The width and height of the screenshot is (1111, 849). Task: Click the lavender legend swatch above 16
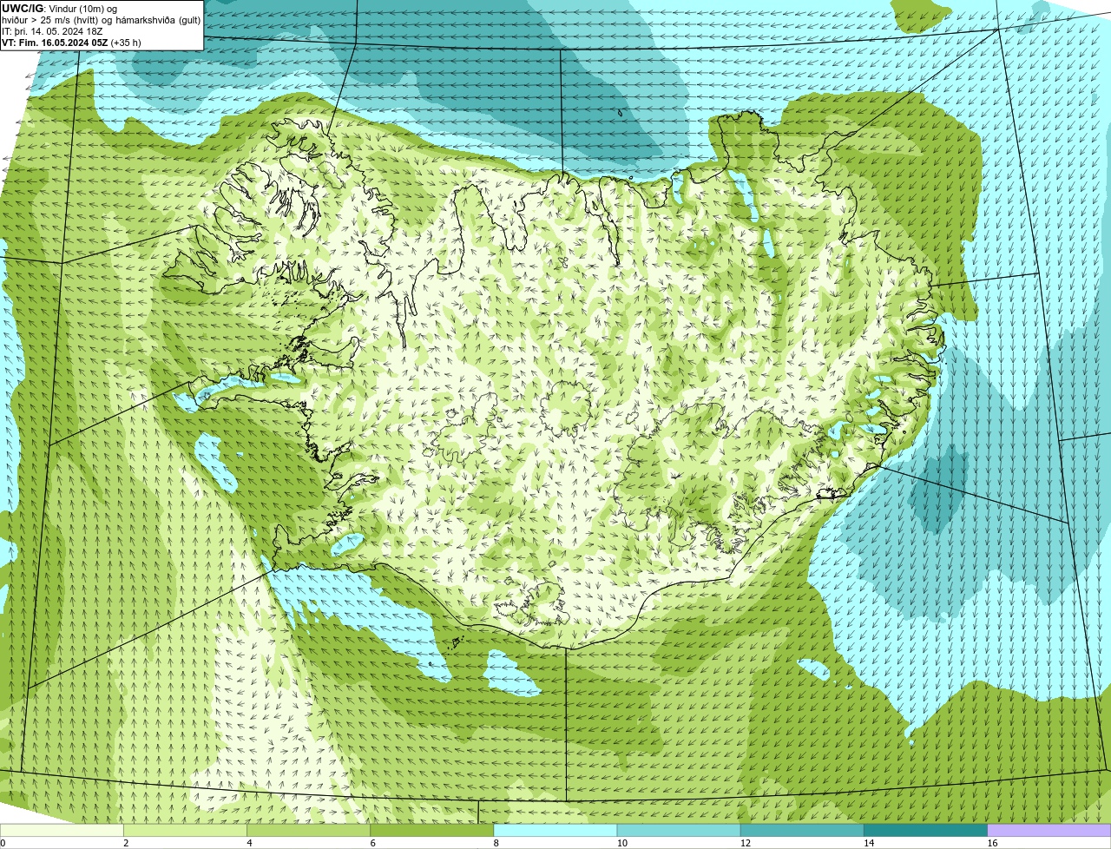1049,831
